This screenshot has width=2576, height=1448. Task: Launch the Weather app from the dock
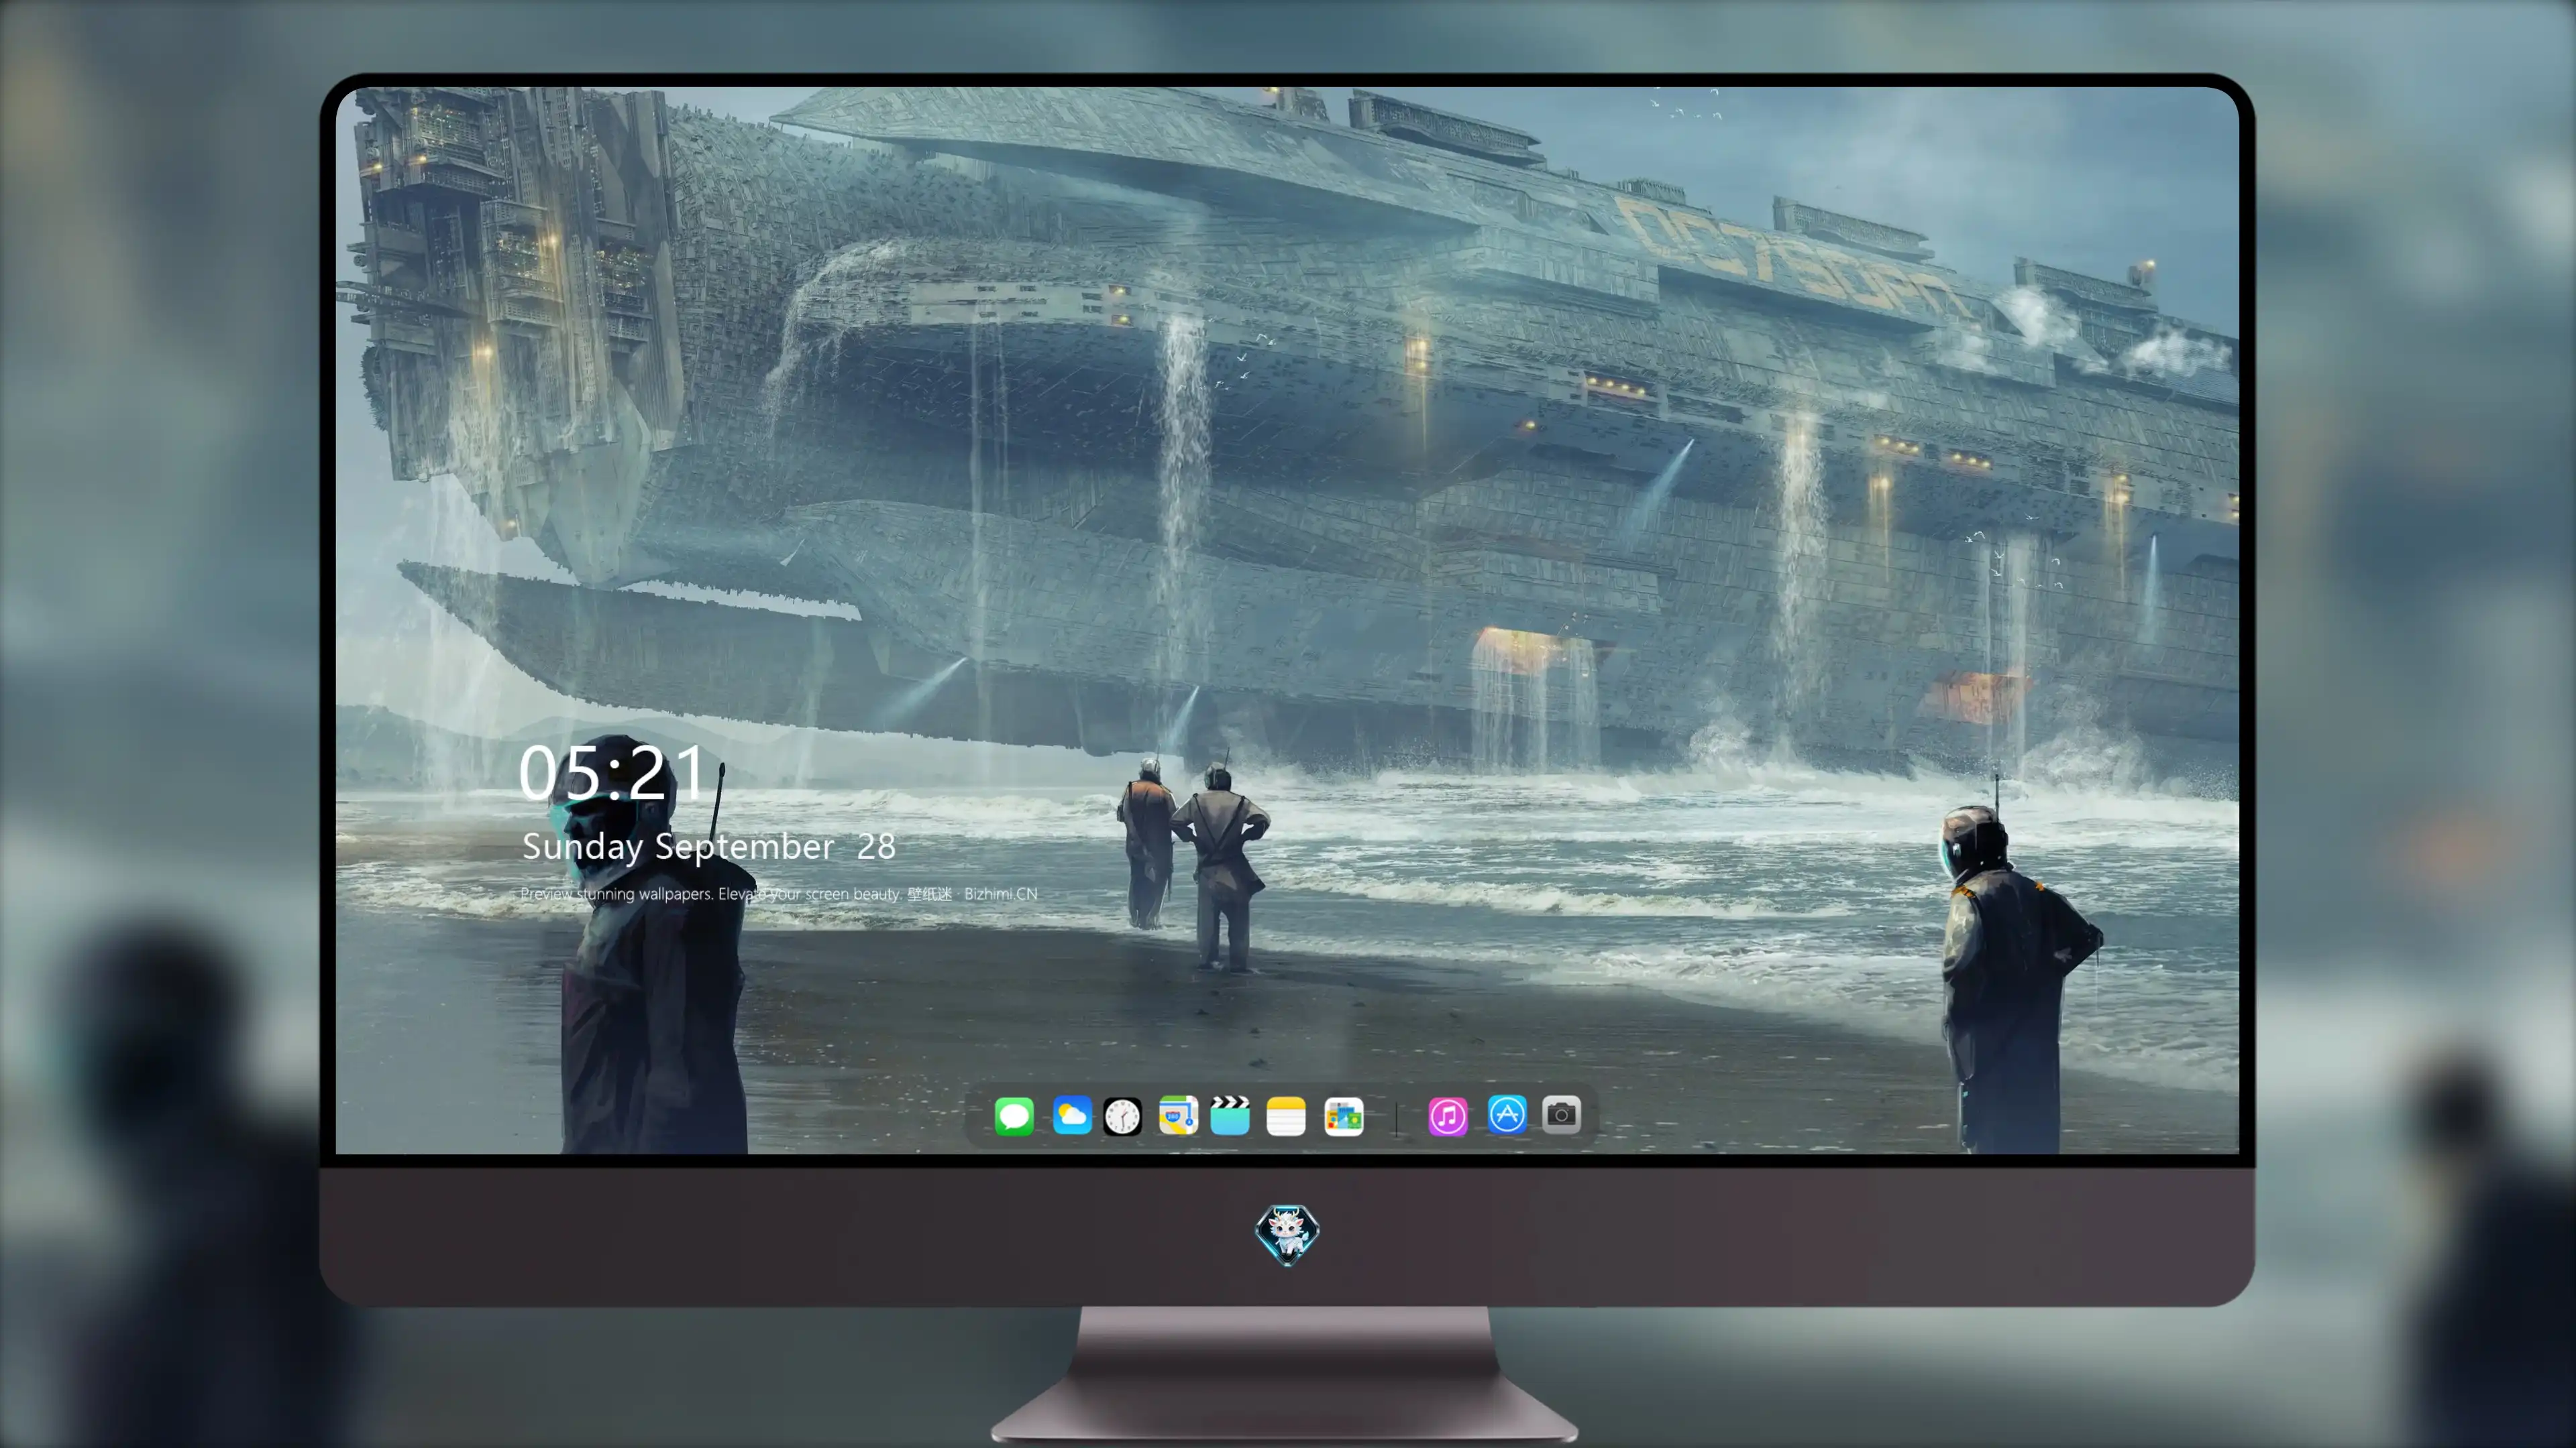coord(1072,1115)
